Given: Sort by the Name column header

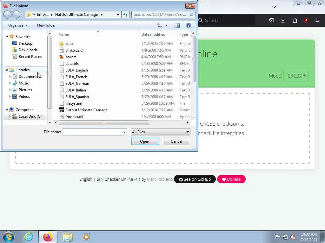Looking at the screenshot, I should click(x=63, y=34).
